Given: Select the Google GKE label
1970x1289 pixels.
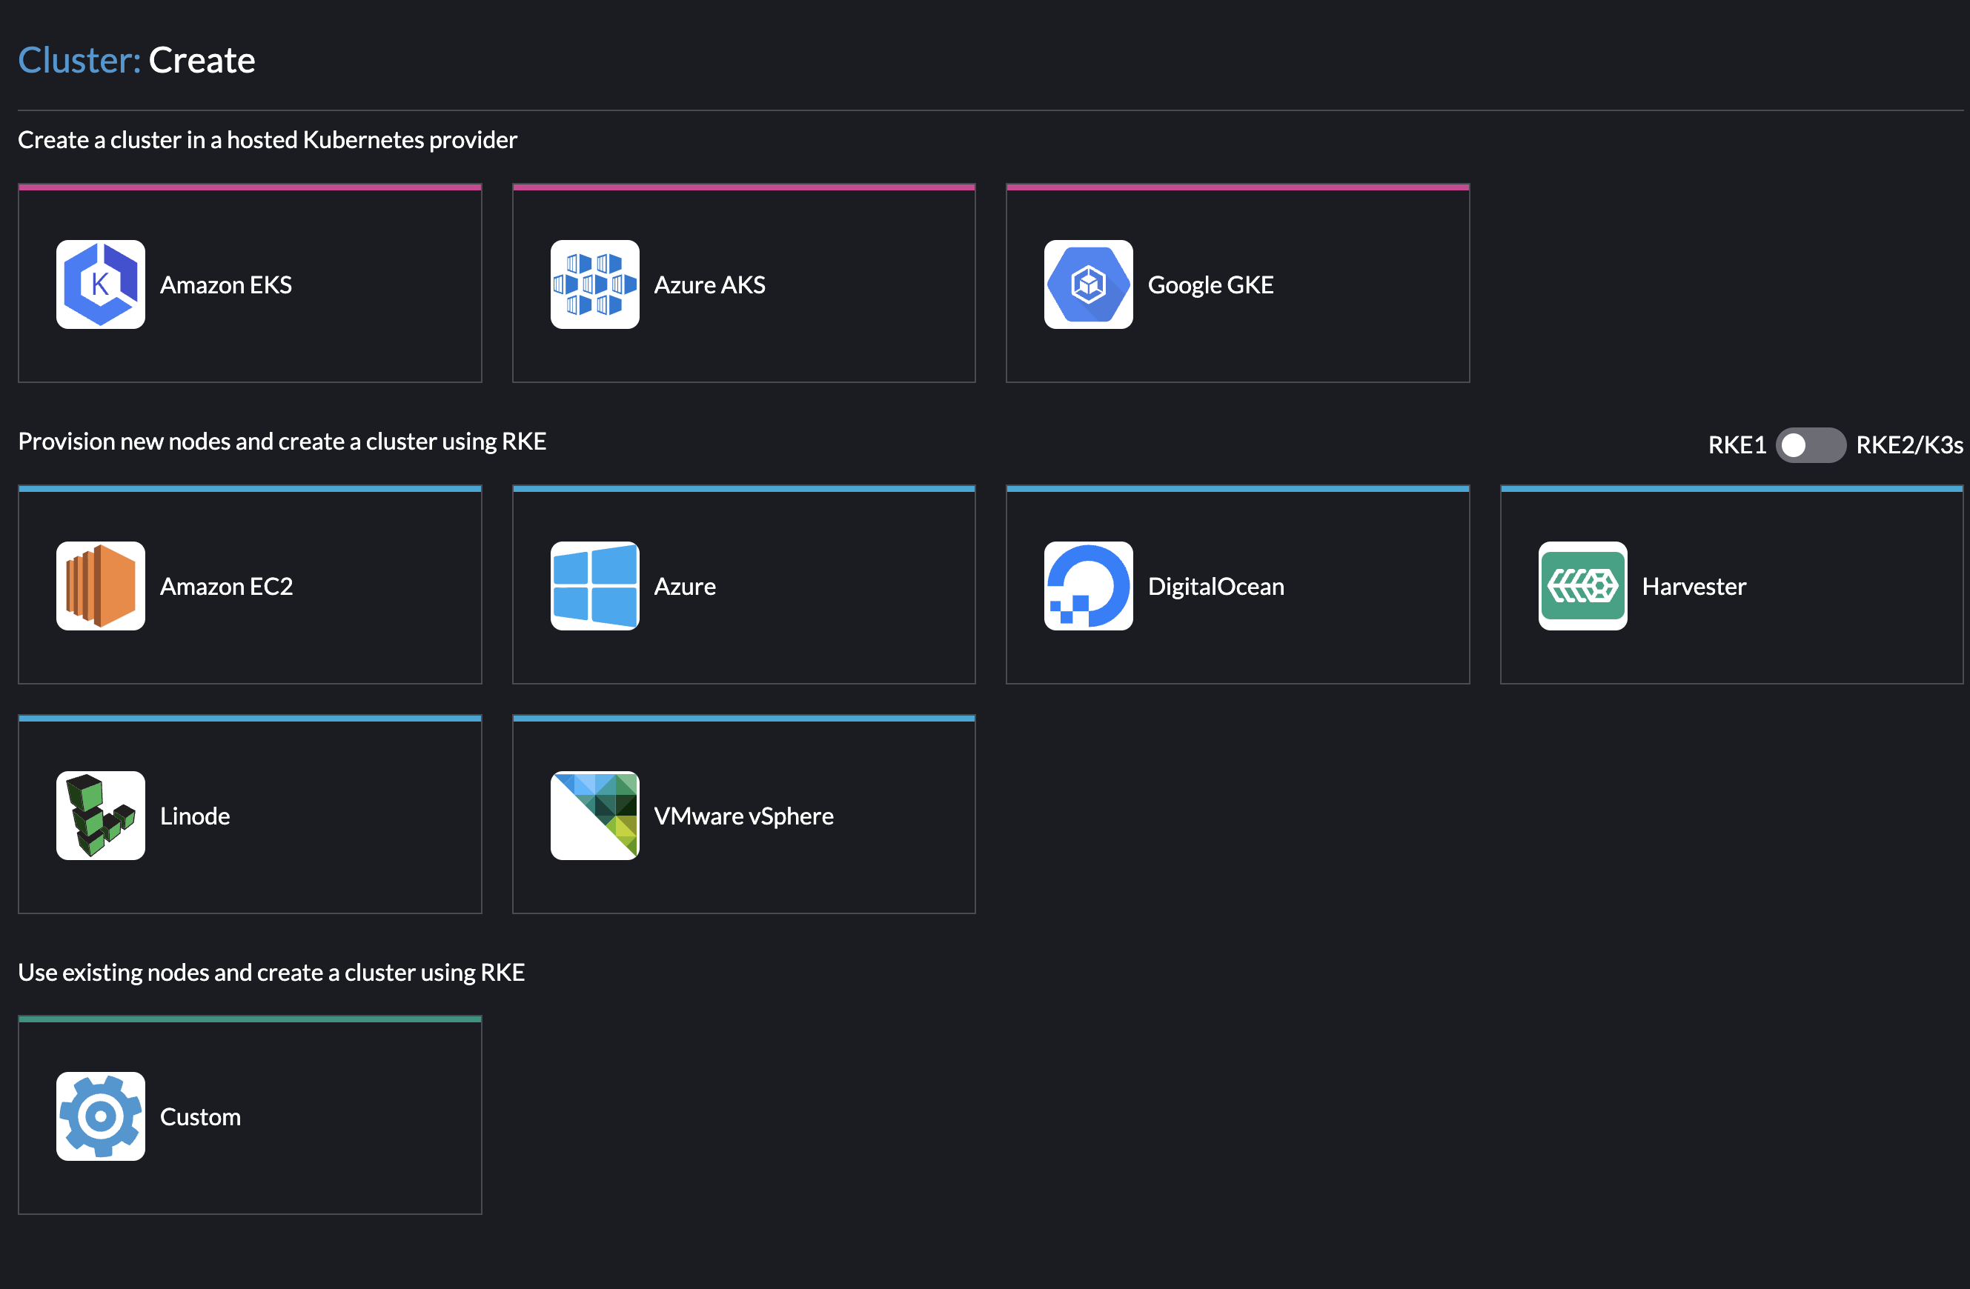Looking at the screenshot, I should [x=1210, y=285].
